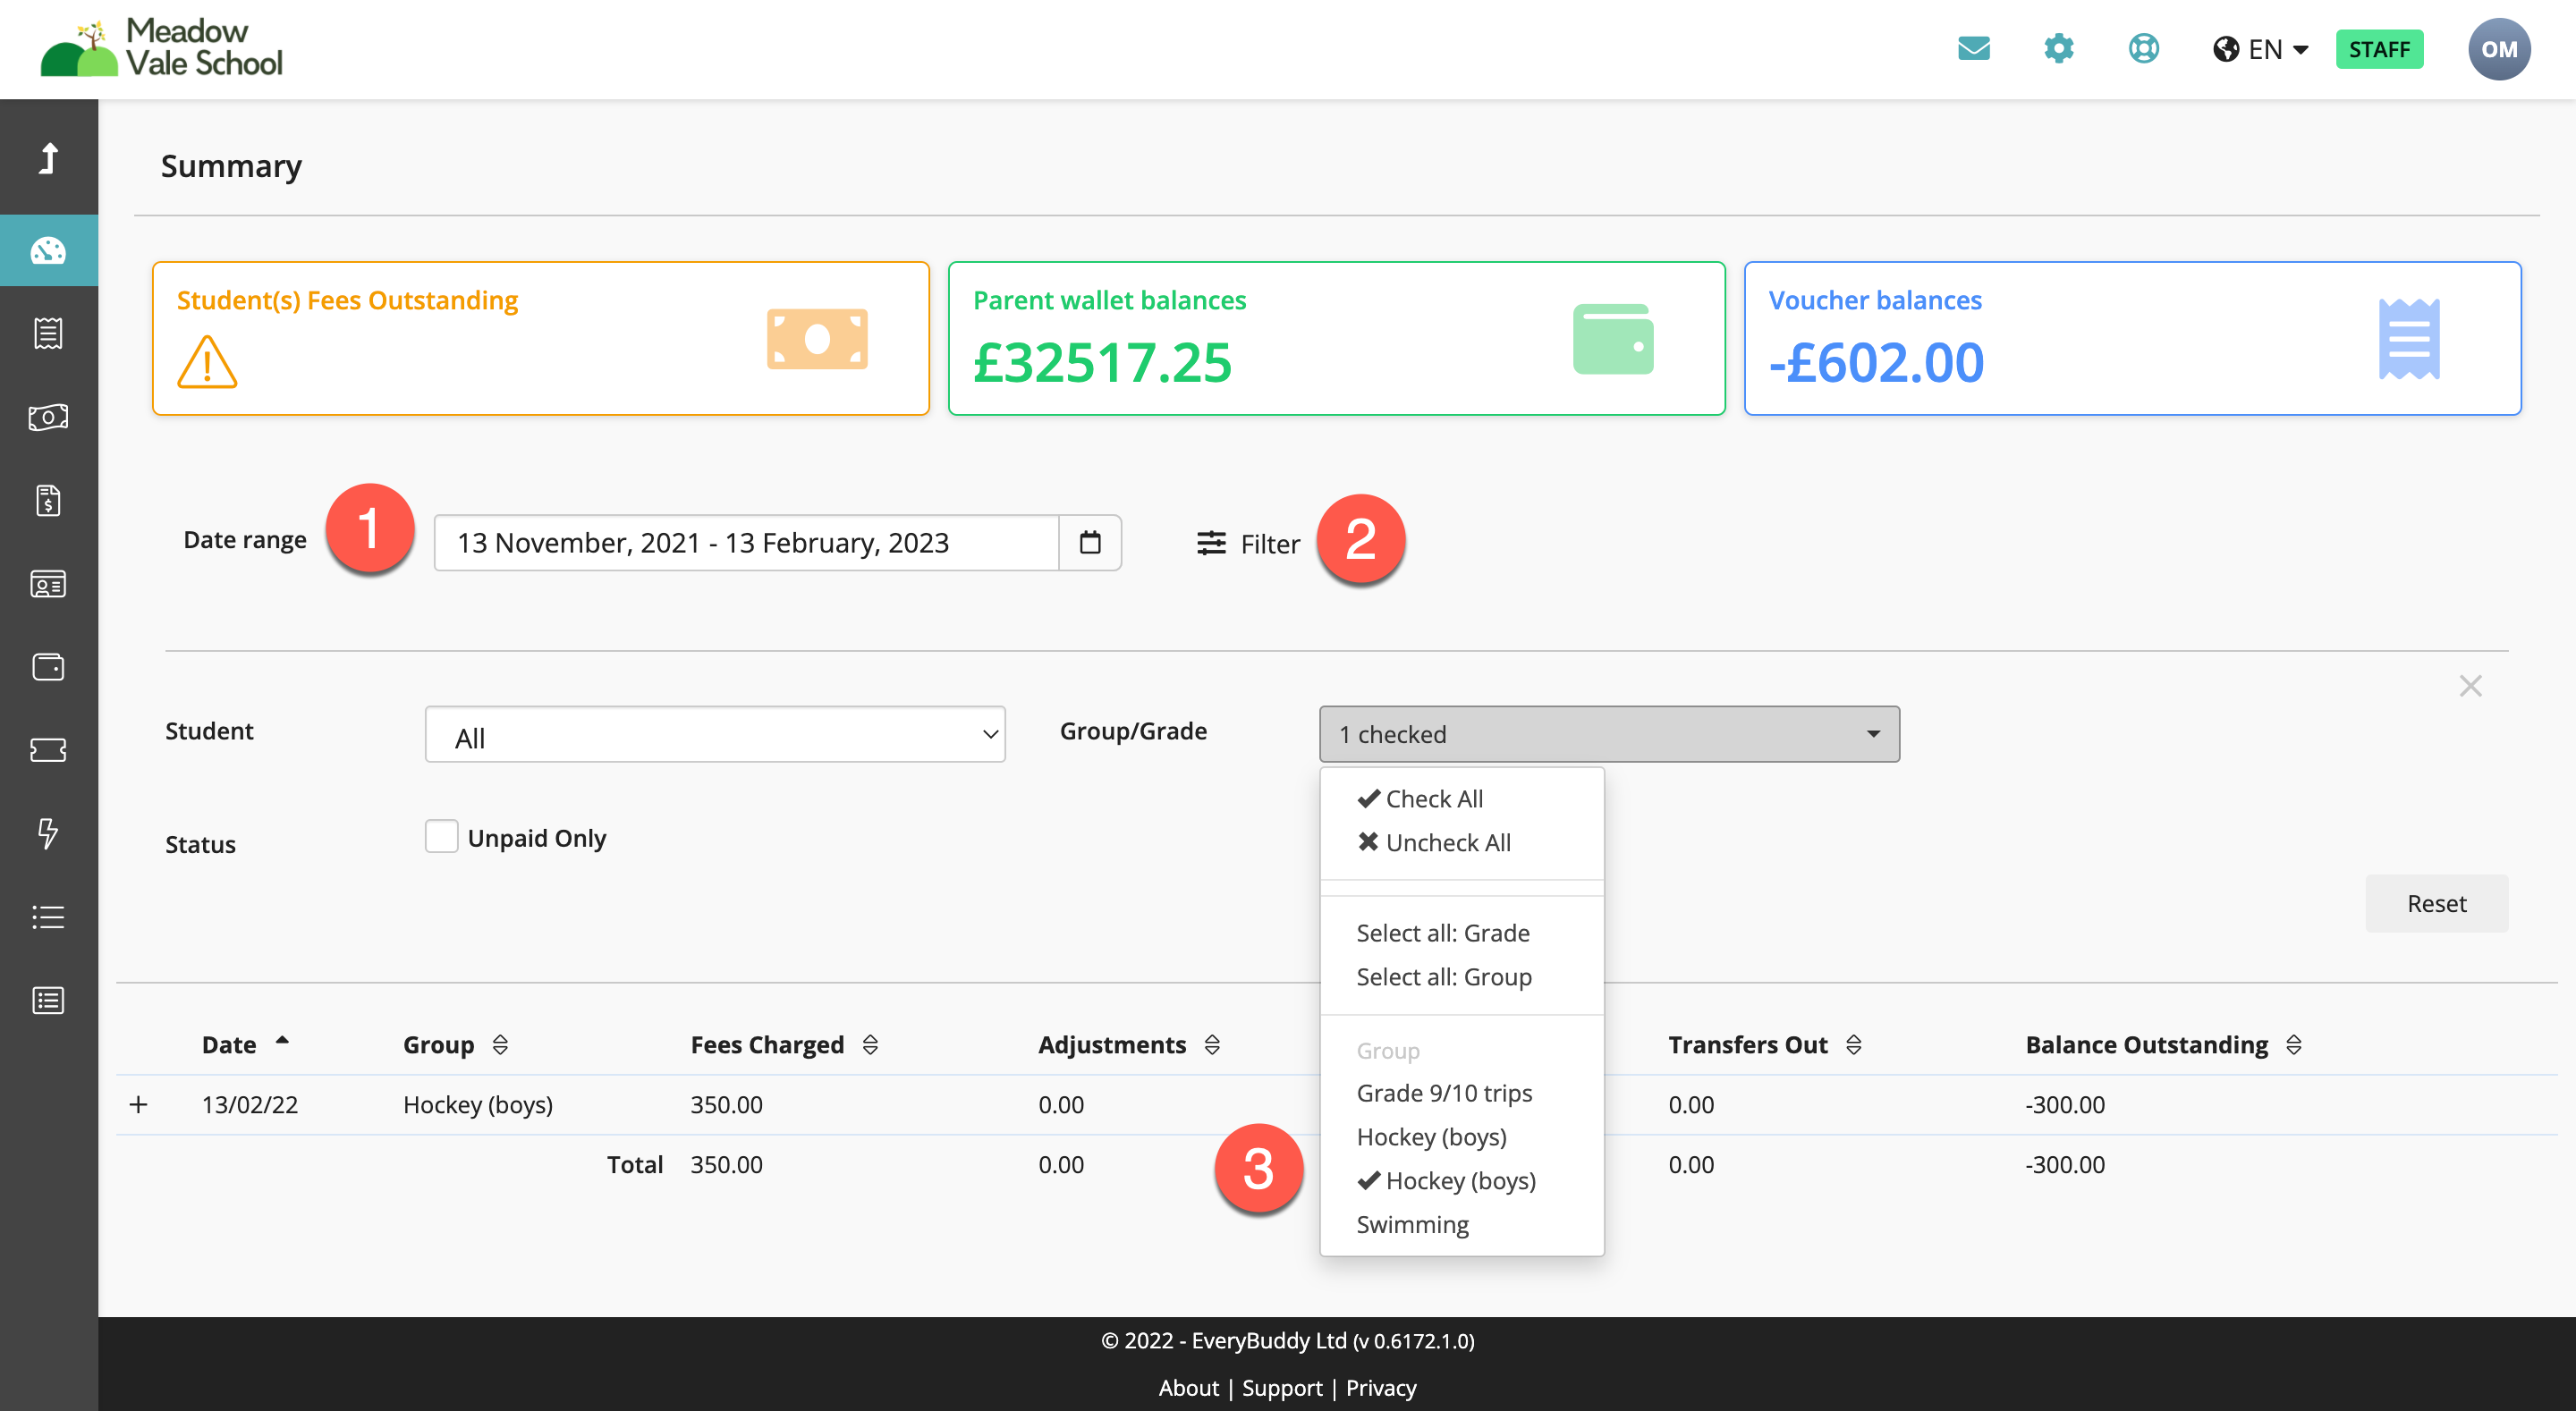Open the bullet list sidebar icon

pos(48,917)
